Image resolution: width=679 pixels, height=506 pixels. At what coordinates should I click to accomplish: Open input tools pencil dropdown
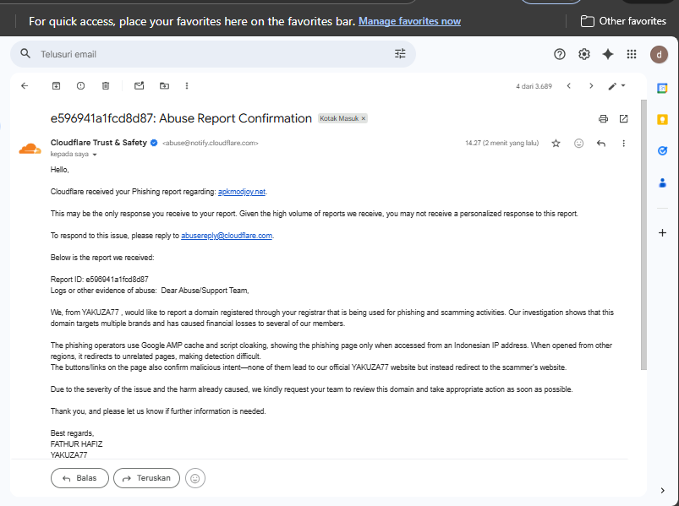click(x=616, y=85)
